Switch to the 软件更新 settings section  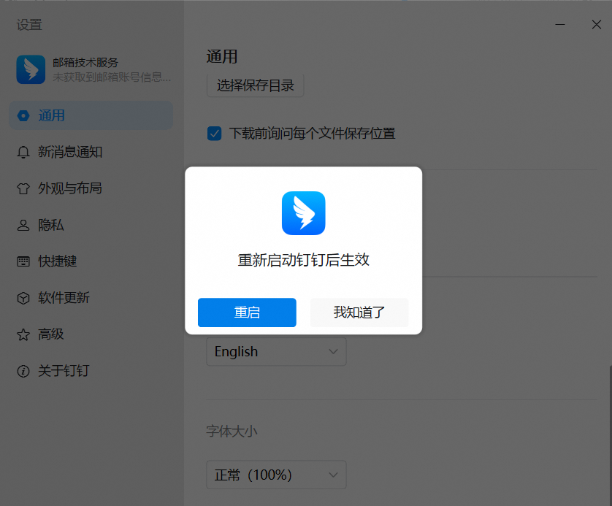point(64,298)
